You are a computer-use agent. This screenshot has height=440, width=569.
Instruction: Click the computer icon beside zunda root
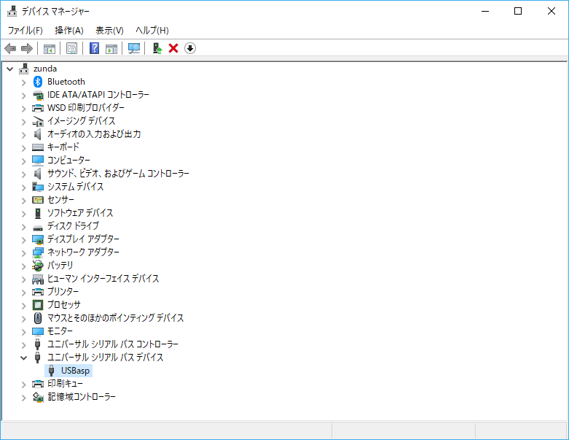(x=24, y=69)
